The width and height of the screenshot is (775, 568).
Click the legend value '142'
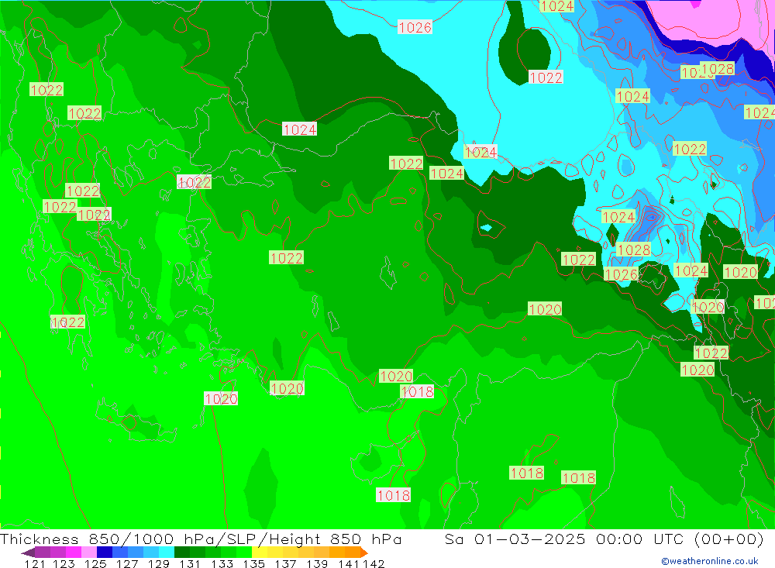[x=374, y=563]
